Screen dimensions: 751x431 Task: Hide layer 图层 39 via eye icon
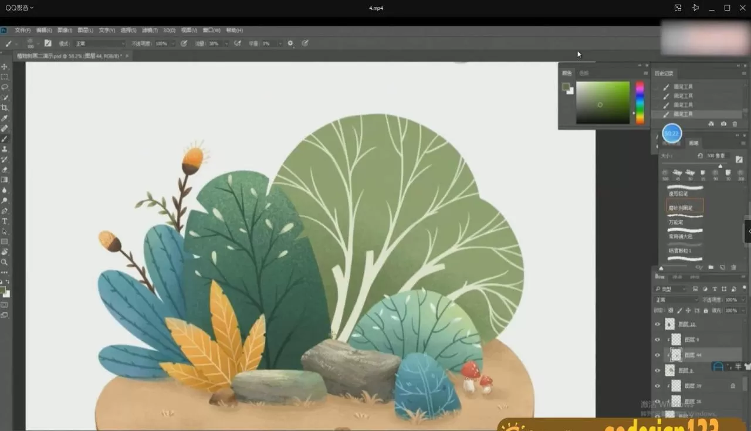[657, 386]
